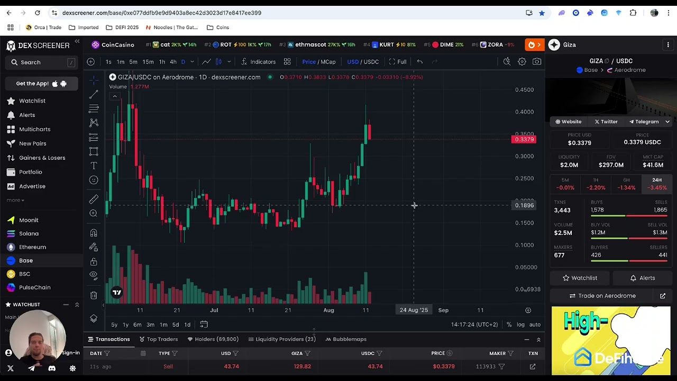Toggle auto scale

(x=535, y=324)
